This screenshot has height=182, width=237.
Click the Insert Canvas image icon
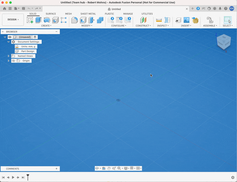tap(186, 20)
